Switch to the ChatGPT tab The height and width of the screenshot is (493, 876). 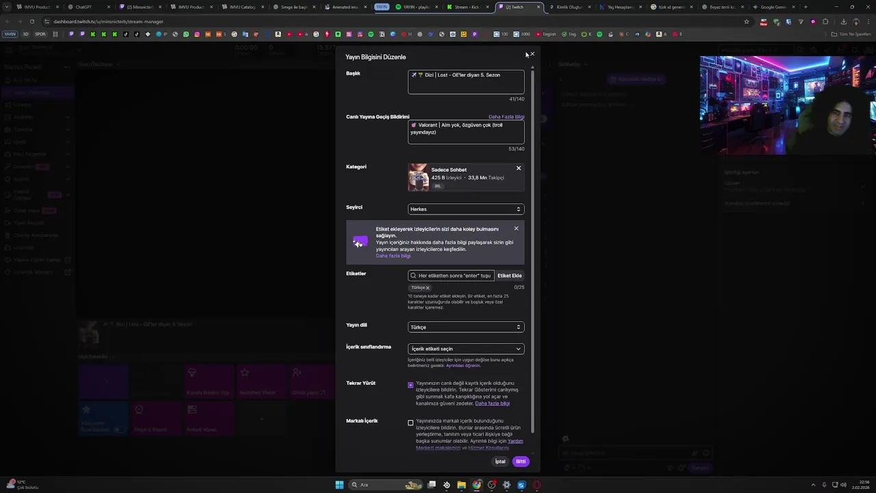[89, 7]
